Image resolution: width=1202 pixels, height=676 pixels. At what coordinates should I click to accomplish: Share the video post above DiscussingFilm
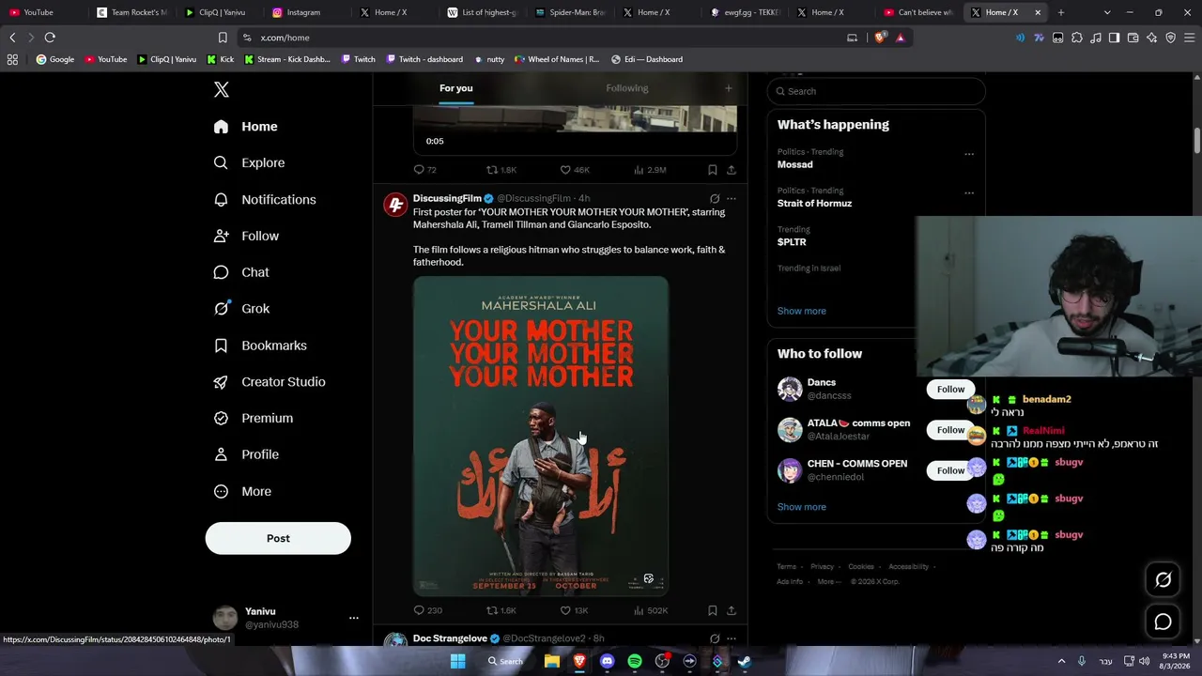732,170
